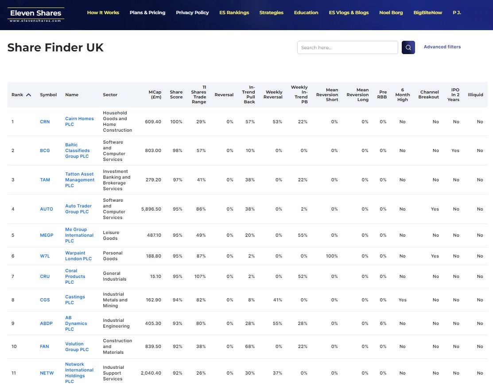The image size is (493, 387).
Task: Open W7L symbol link
Action: coord(45,256)
